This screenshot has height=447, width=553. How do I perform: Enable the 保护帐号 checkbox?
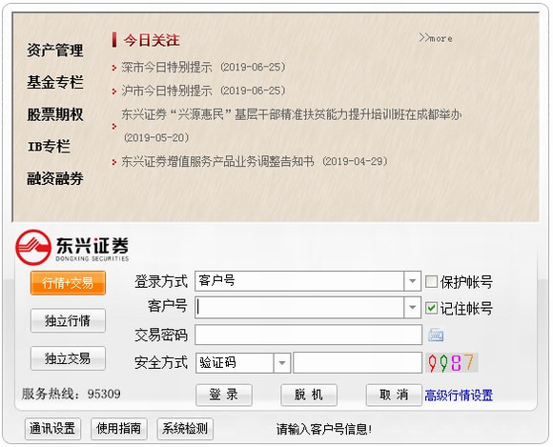(x=431, y=282)
